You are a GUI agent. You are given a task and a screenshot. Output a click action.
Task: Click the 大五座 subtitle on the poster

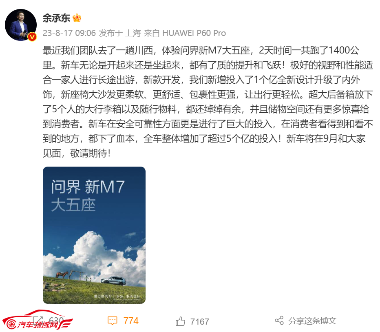pos(73,205)
